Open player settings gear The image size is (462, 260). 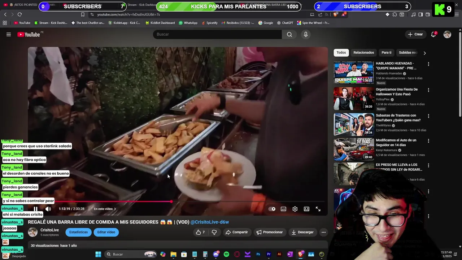[295, 209]
